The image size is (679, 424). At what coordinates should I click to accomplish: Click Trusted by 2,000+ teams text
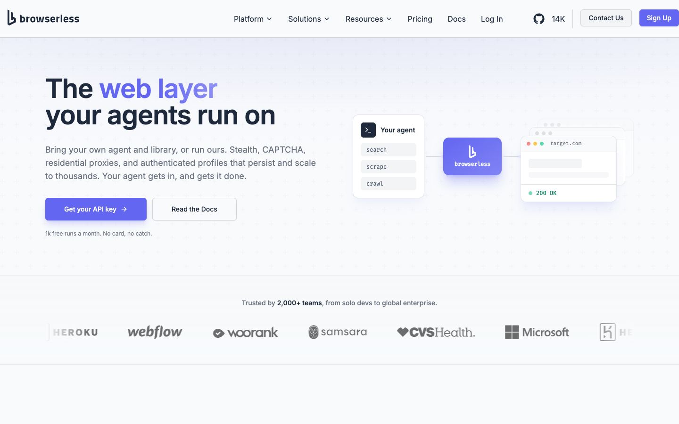pyautogui.click(x=339, y=303)
